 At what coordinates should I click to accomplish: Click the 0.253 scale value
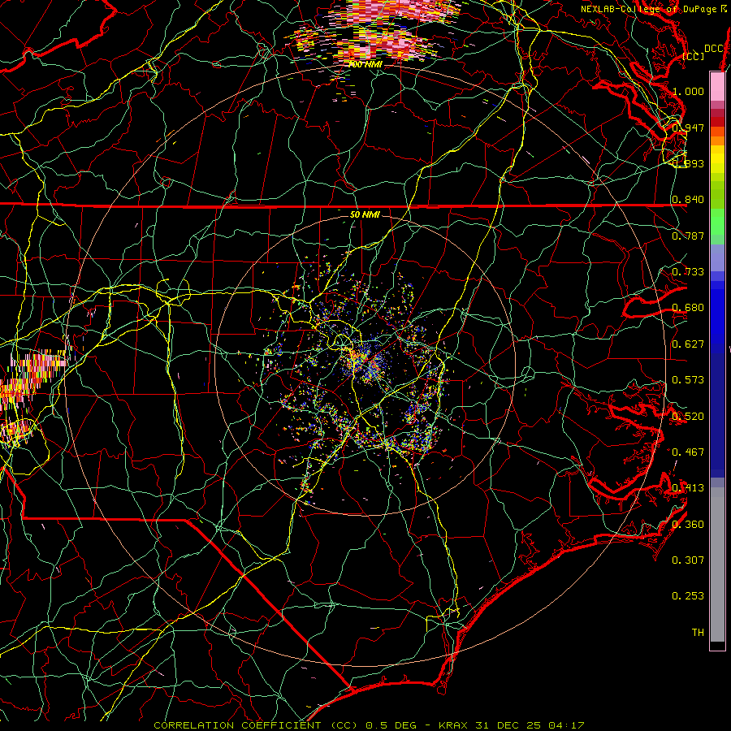click(688, 596)
